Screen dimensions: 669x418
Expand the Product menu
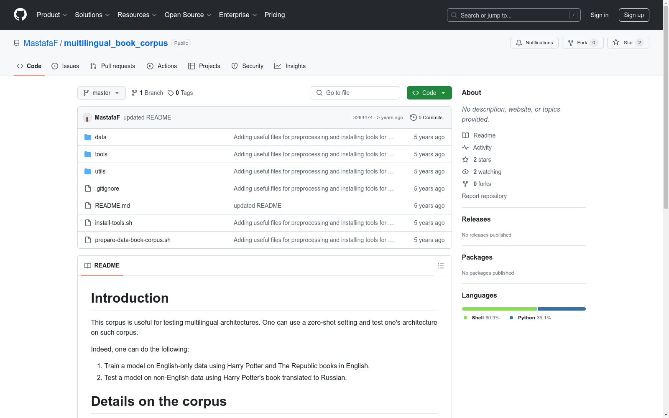(x=52, y=15)
